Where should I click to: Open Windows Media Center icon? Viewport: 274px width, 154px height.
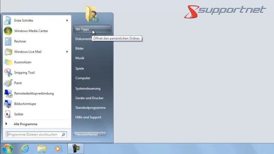tap(8, 31)
